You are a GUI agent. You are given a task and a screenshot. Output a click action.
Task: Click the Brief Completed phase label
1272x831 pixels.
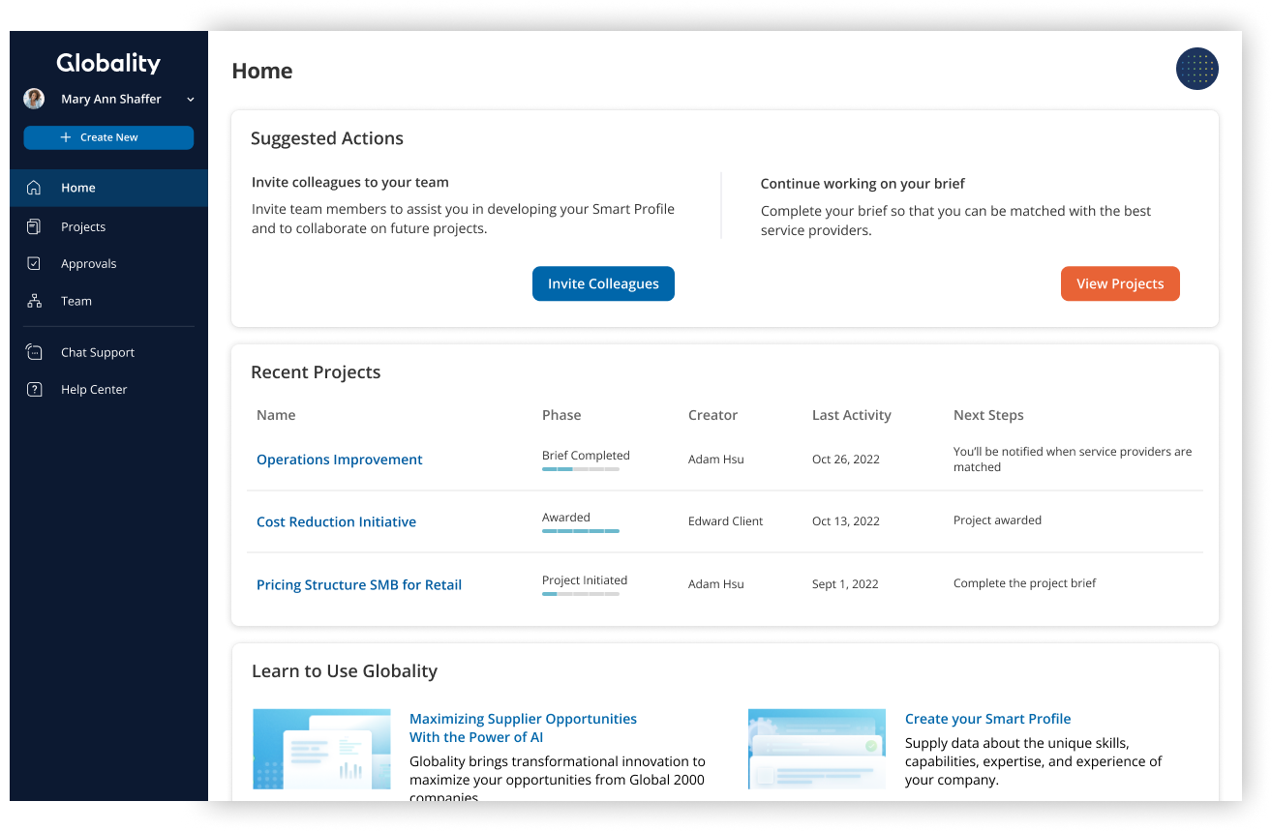pyautogui.click(x=586, y=456)
